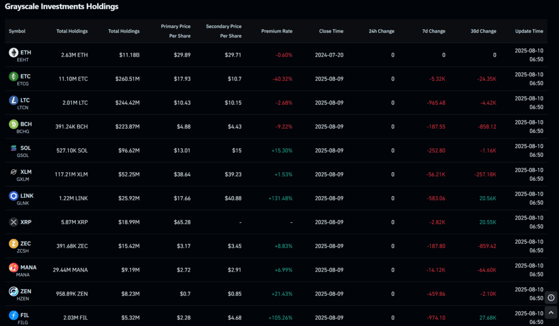Open the FIL symbol link

click(x=25, y=315)
